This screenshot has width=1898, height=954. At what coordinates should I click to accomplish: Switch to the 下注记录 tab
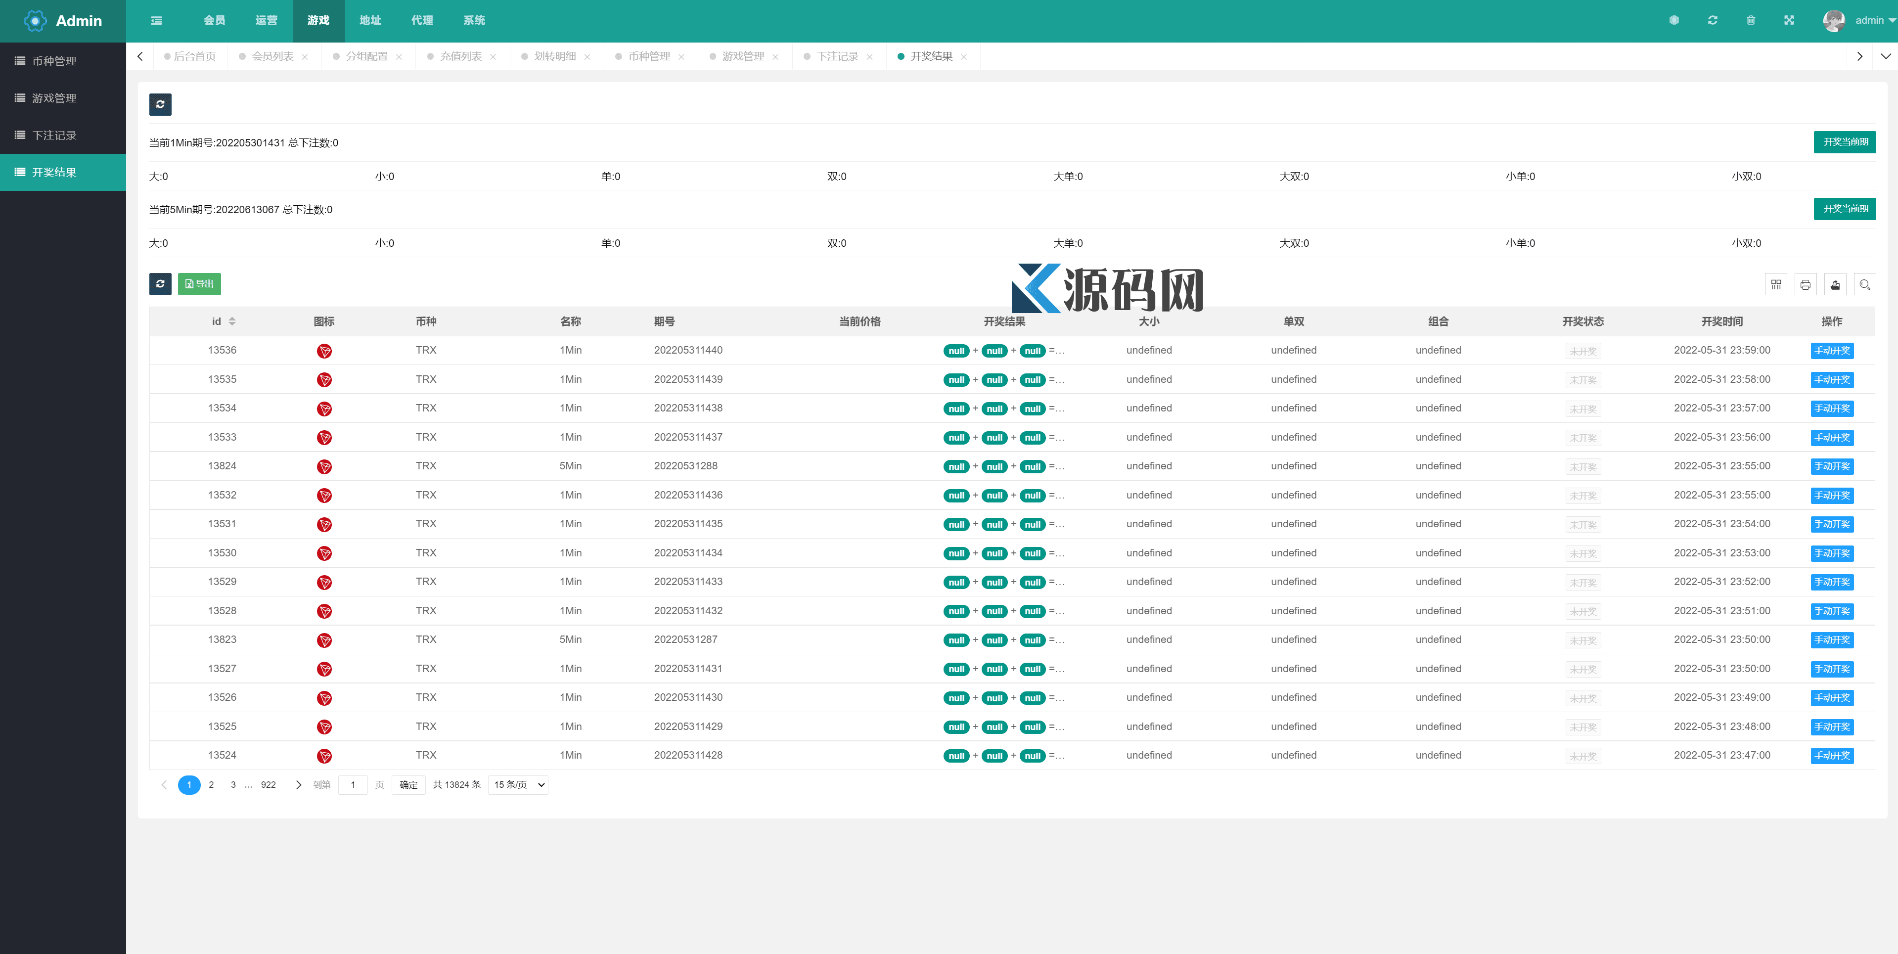pos(837,56)
